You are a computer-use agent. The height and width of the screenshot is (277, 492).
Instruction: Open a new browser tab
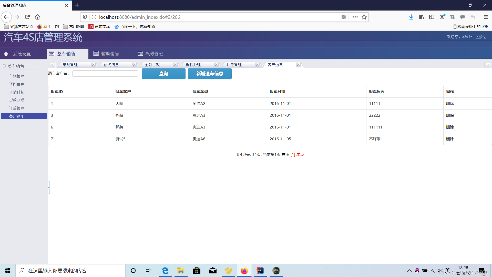click(77, 5)
